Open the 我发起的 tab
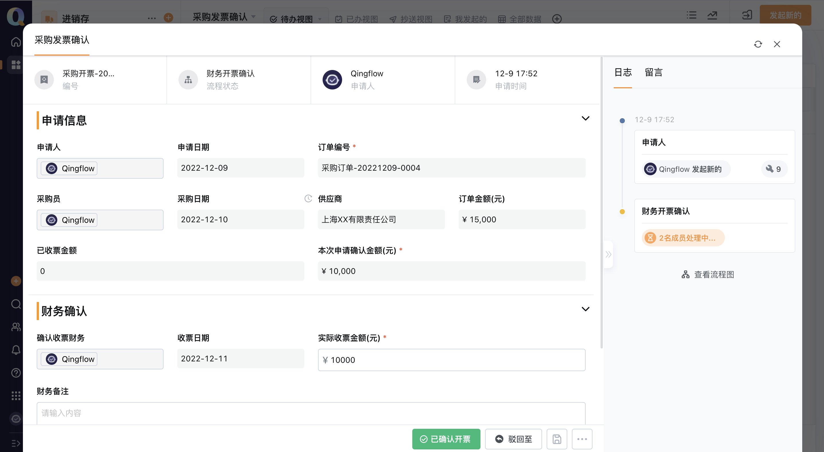824x452 pixels. 465,19
